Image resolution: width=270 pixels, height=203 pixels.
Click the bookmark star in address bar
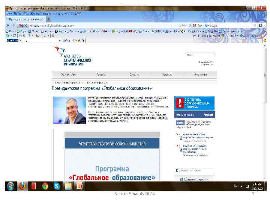[180, 26]
